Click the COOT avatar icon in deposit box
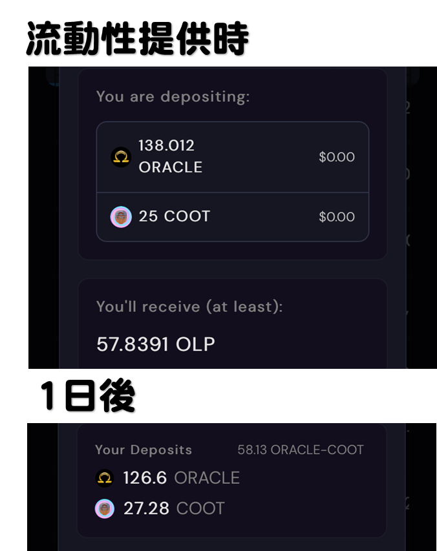Viewport: 437px width, 551px height. [121, 217]
